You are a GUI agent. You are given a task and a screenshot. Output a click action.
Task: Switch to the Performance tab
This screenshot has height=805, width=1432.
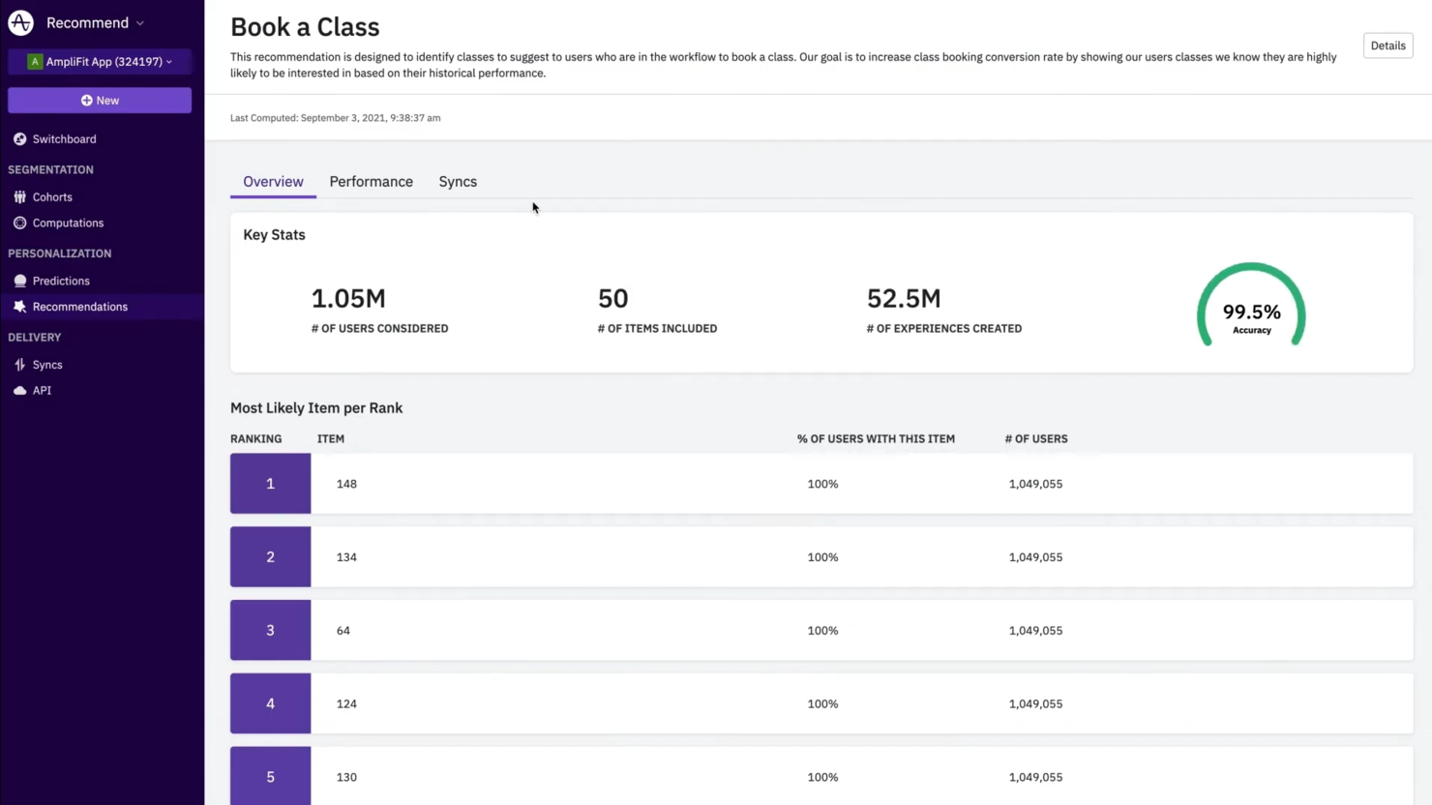(371, 181)
